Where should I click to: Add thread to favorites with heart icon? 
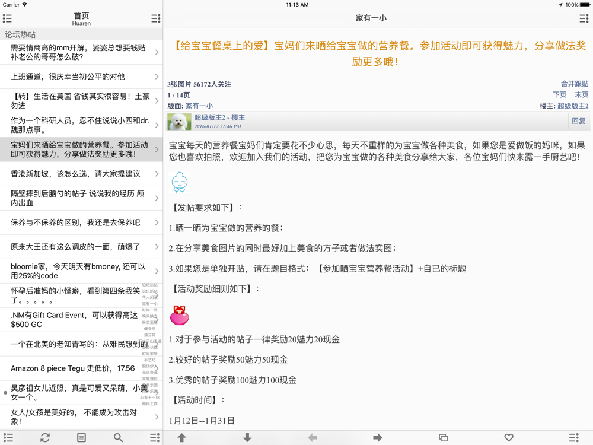[508, 437]
